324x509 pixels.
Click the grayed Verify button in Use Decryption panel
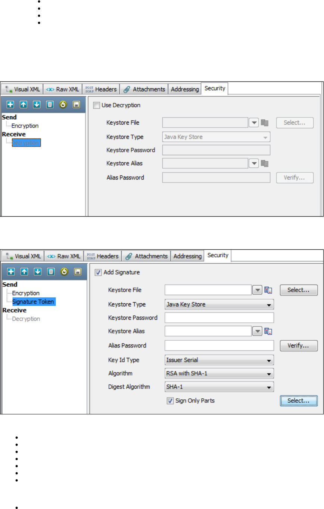click(x=295, y=177)
